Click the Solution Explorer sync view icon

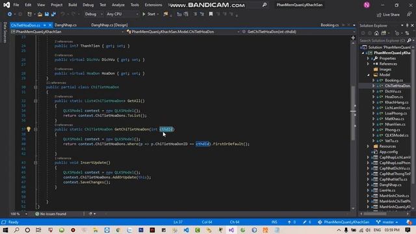[x=408, y=33]
